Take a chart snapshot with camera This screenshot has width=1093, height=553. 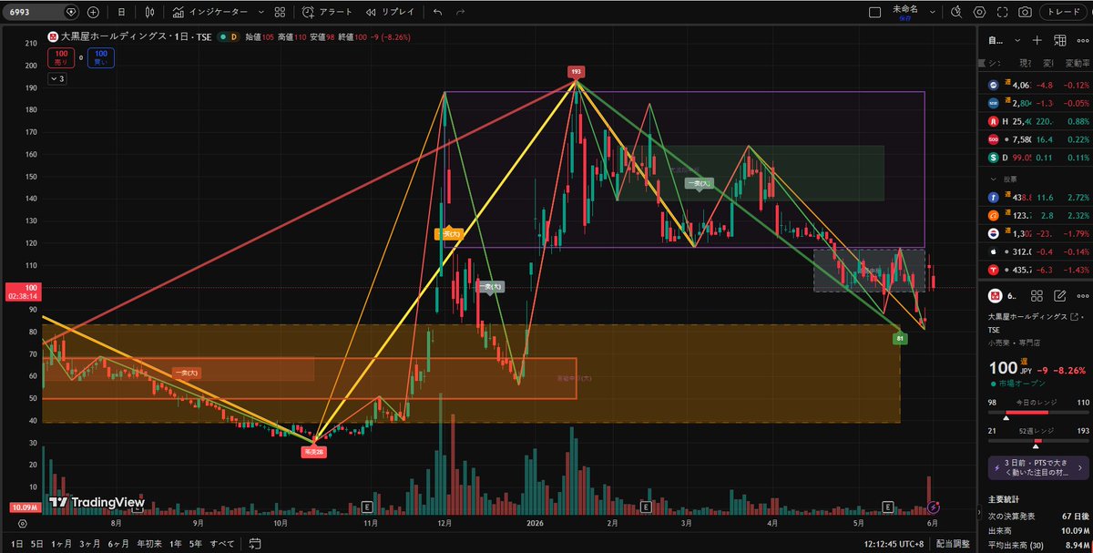pyautogui.click(x=1026, y=13)
